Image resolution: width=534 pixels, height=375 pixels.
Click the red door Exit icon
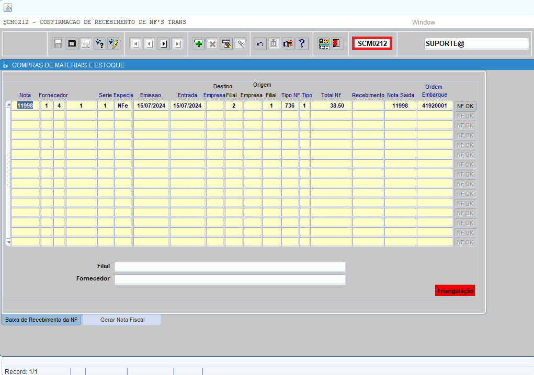coord(337,43)
